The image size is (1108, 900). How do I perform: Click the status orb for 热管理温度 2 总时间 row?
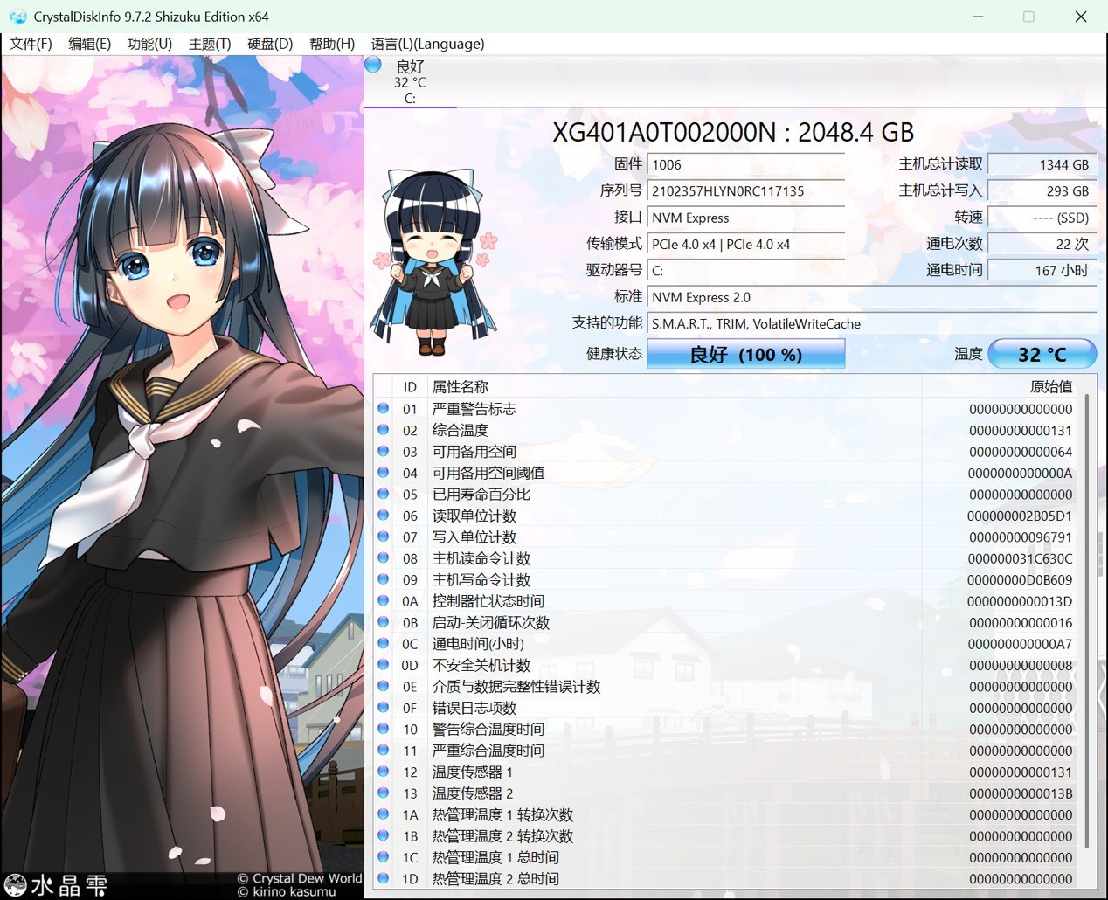(x=383, y=878)
